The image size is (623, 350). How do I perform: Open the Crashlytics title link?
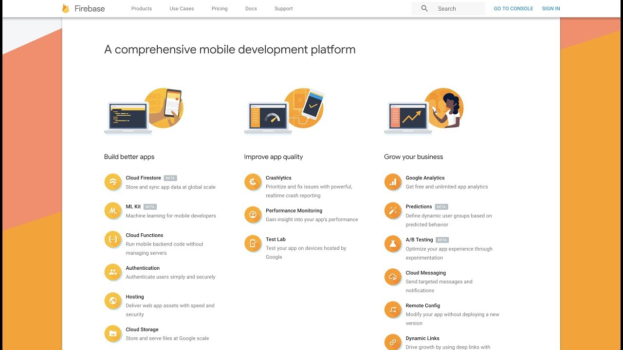(x=278, y=178)
